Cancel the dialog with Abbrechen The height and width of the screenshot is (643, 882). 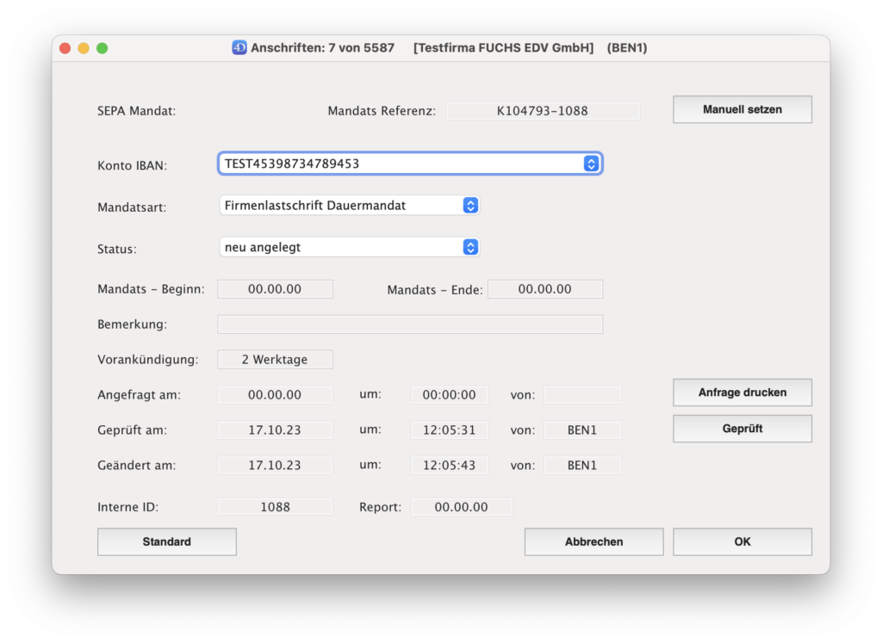coord(593,541)
